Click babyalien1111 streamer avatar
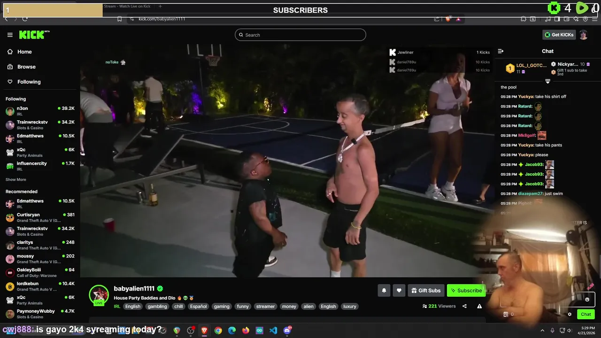 (99, 295)
